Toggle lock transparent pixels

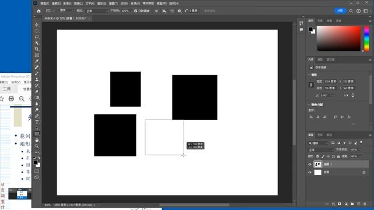click(x=318, y=156)
